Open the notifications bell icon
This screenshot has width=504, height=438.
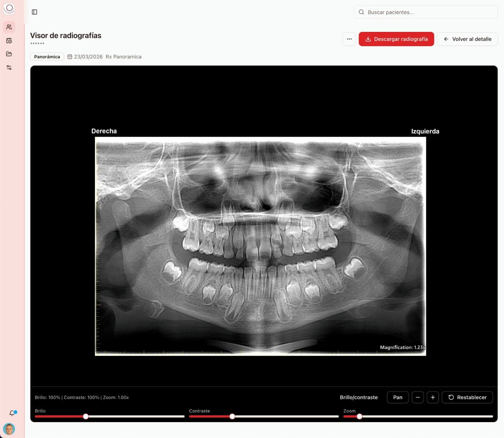(x=12, y=413)
